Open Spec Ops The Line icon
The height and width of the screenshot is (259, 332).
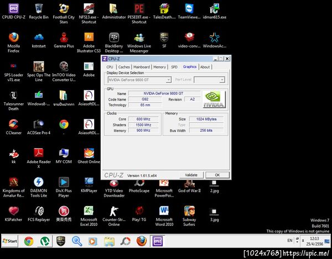tap(39, 71)
